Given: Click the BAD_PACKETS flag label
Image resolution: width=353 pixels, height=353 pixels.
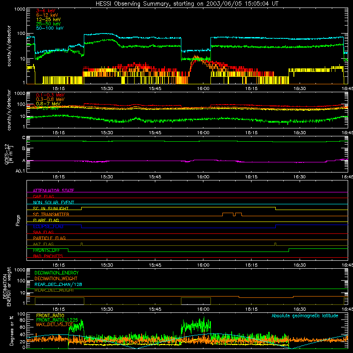Looking at the screenshot, I should click(x=48, y=256).
